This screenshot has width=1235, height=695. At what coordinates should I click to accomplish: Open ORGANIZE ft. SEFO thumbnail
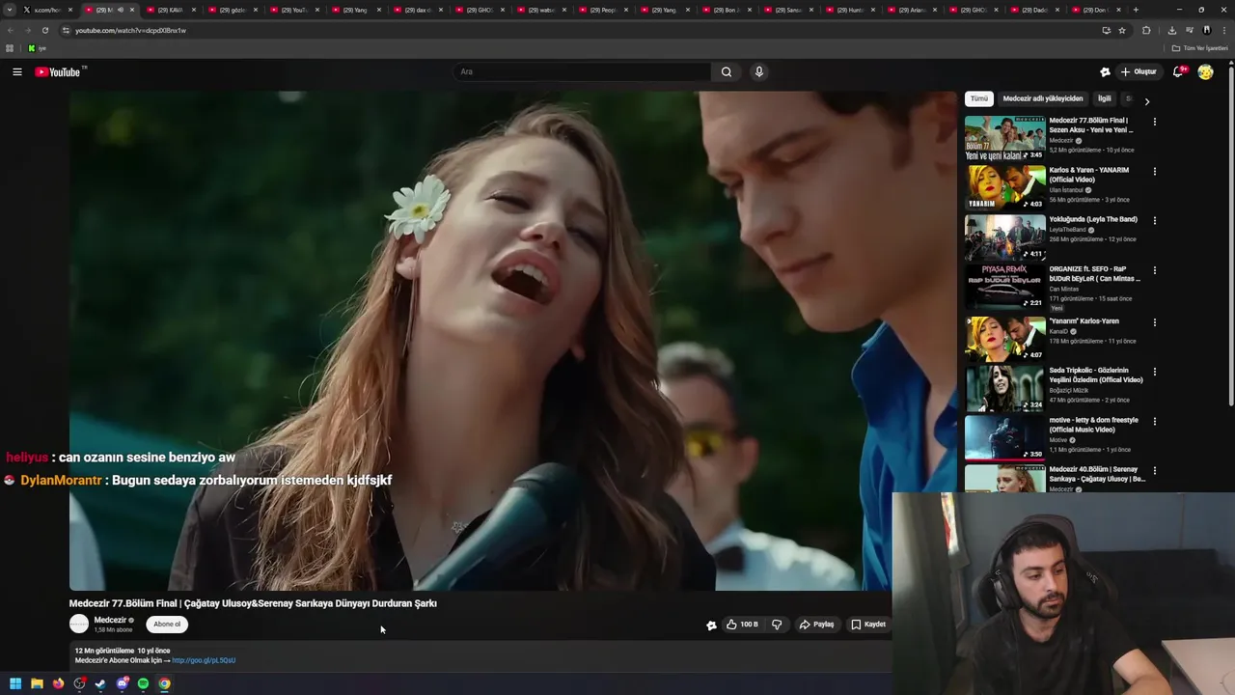1004,287
